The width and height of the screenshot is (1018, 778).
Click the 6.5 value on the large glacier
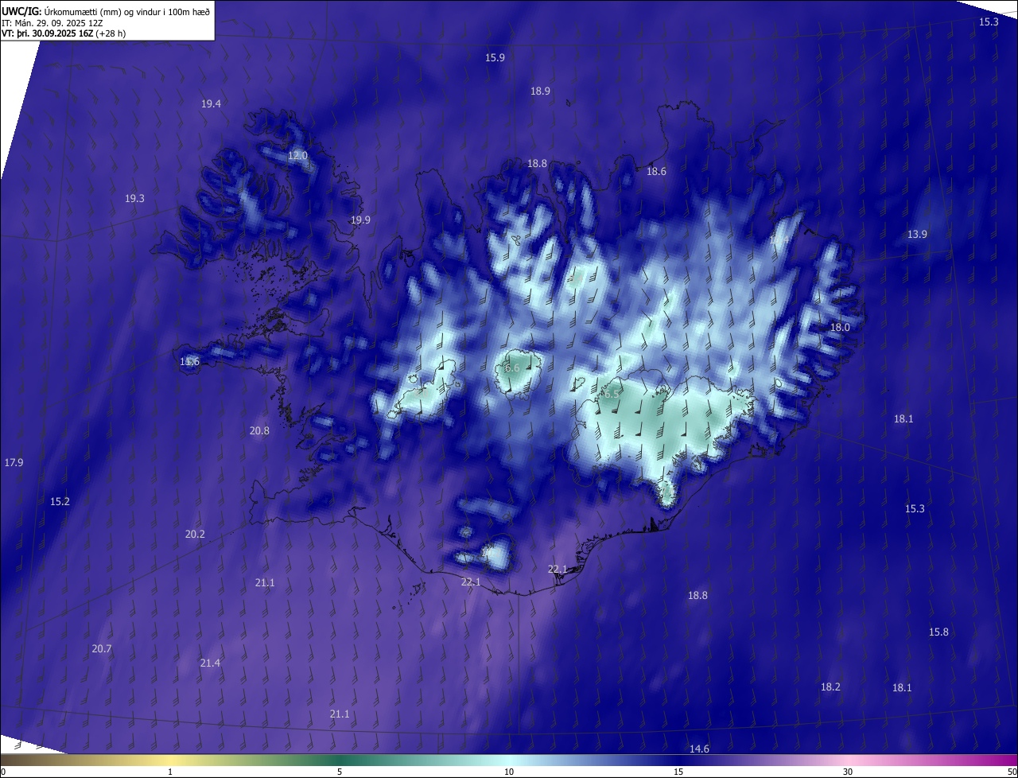pyautogui.click(x=612, y=394)
